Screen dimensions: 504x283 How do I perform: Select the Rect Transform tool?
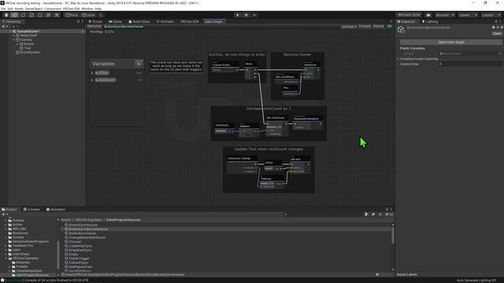tap(40, 15)
